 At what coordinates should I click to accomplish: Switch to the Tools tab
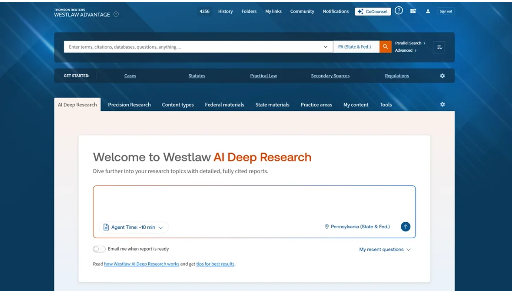(x=386, y=104)
